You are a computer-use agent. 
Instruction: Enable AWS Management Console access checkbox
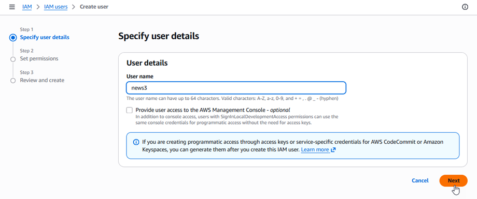[130, 110]
